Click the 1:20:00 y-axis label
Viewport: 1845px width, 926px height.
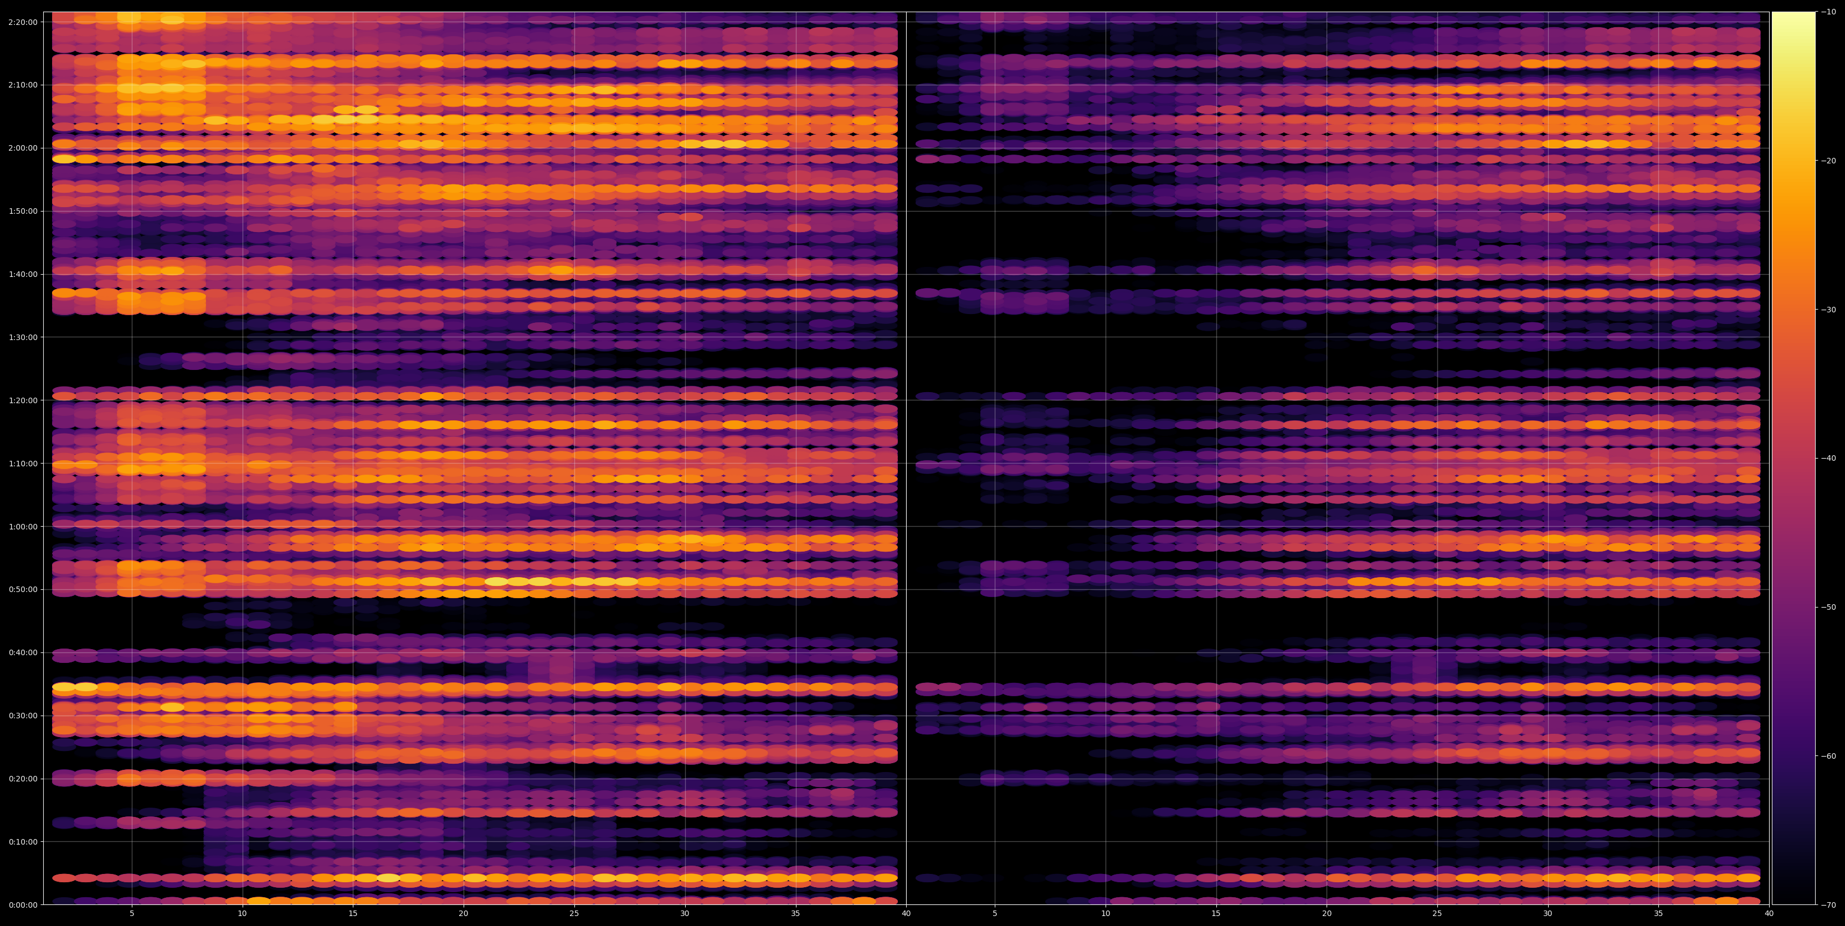(x=22, y=400)
